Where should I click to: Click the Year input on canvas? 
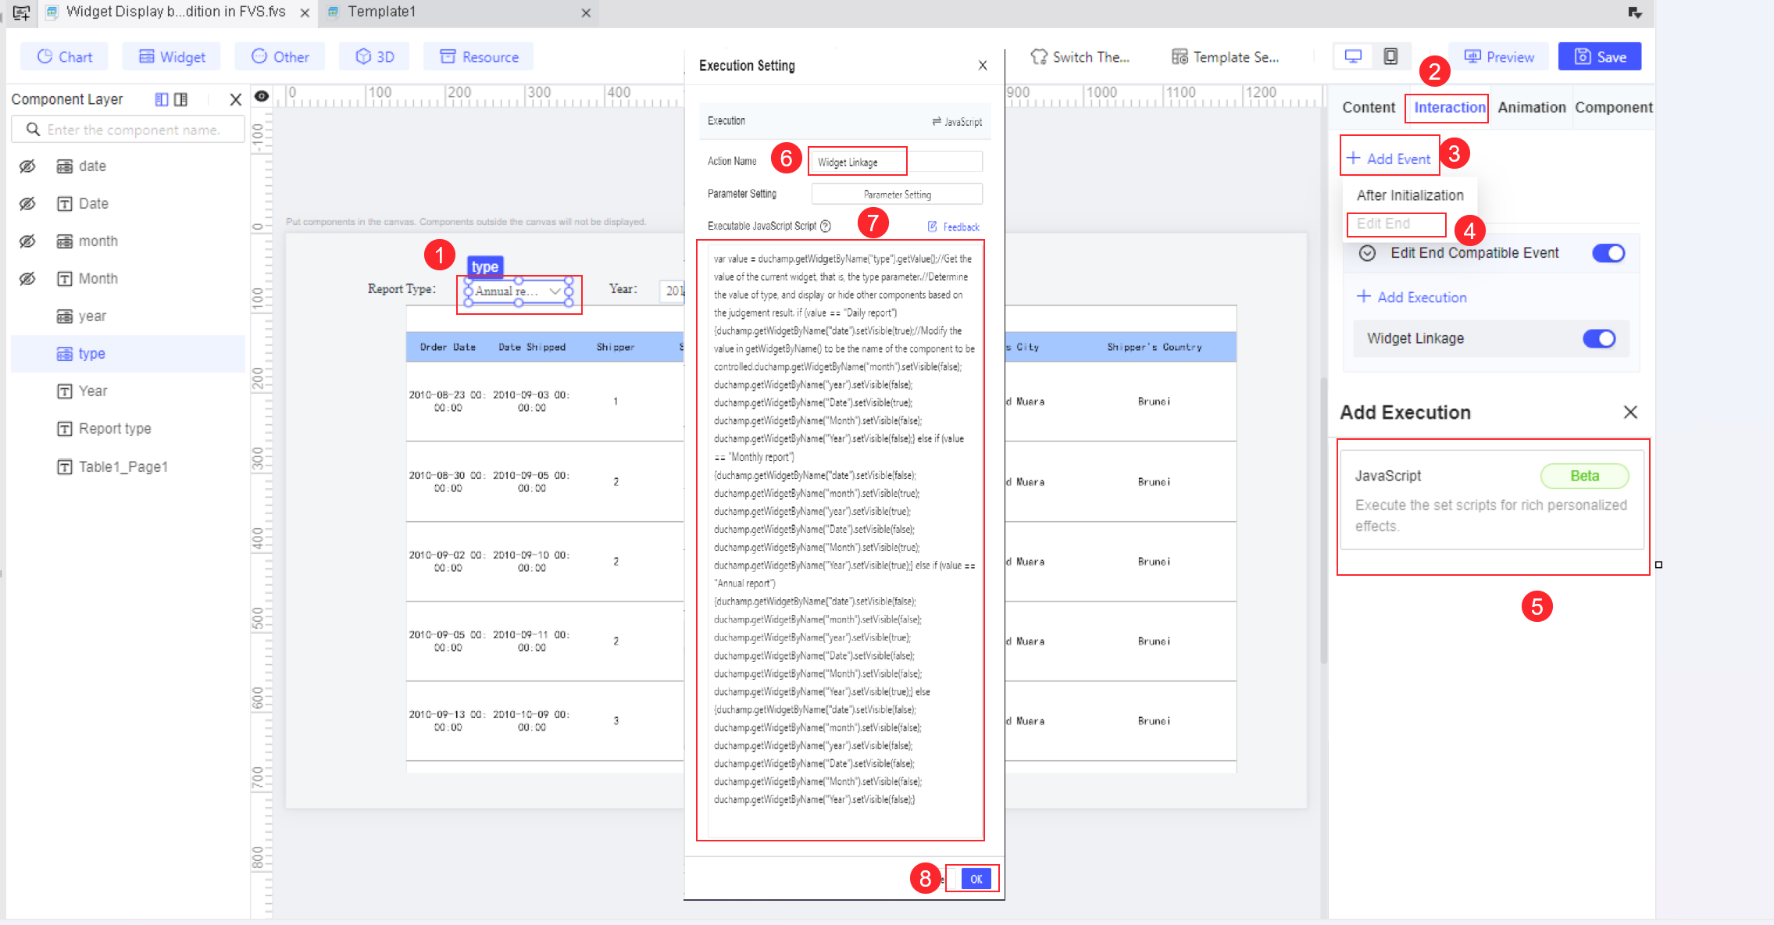pyautogui.click(x=672, y=291)
